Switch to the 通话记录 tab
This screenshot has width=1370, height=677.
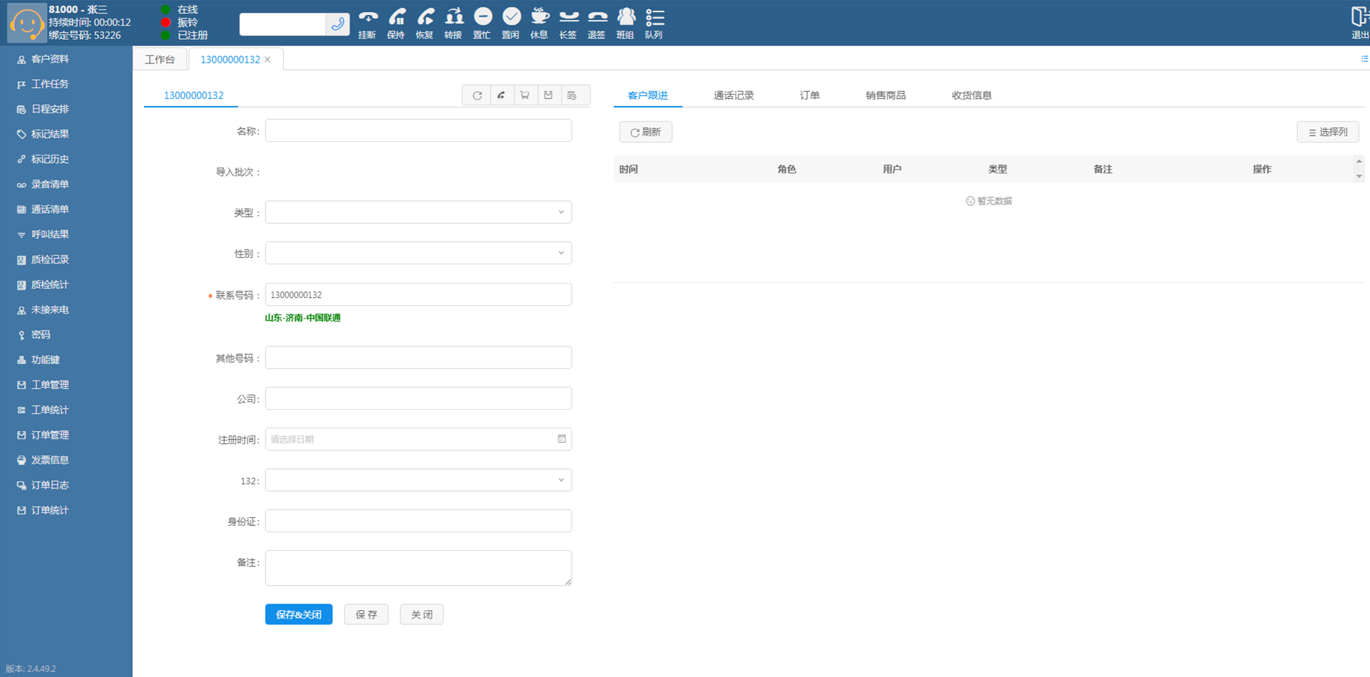click(734, 95)
